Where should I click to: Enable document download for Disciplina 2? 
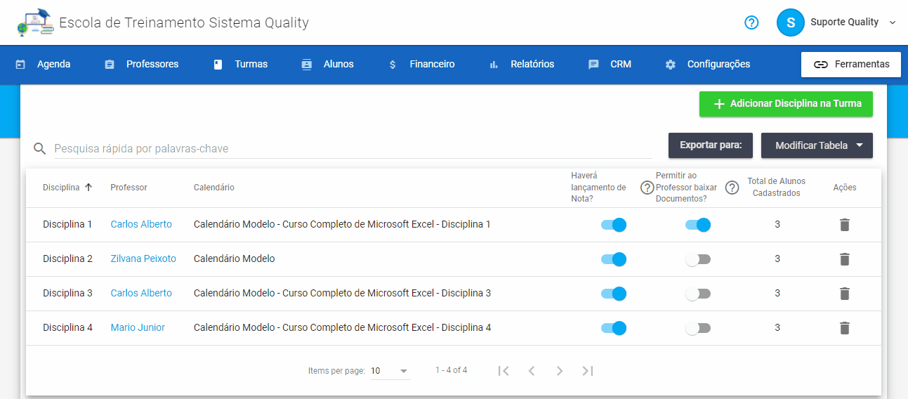(x=698, y=259)
